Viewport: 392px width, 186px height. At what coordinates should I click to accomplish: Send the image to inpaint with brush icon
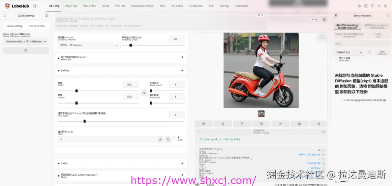click(280, 124)
